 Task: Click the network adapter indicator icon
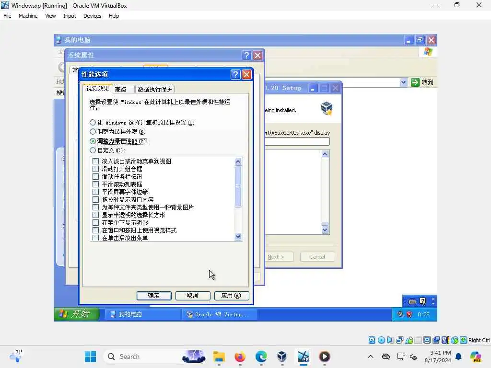tap(399, 340)
